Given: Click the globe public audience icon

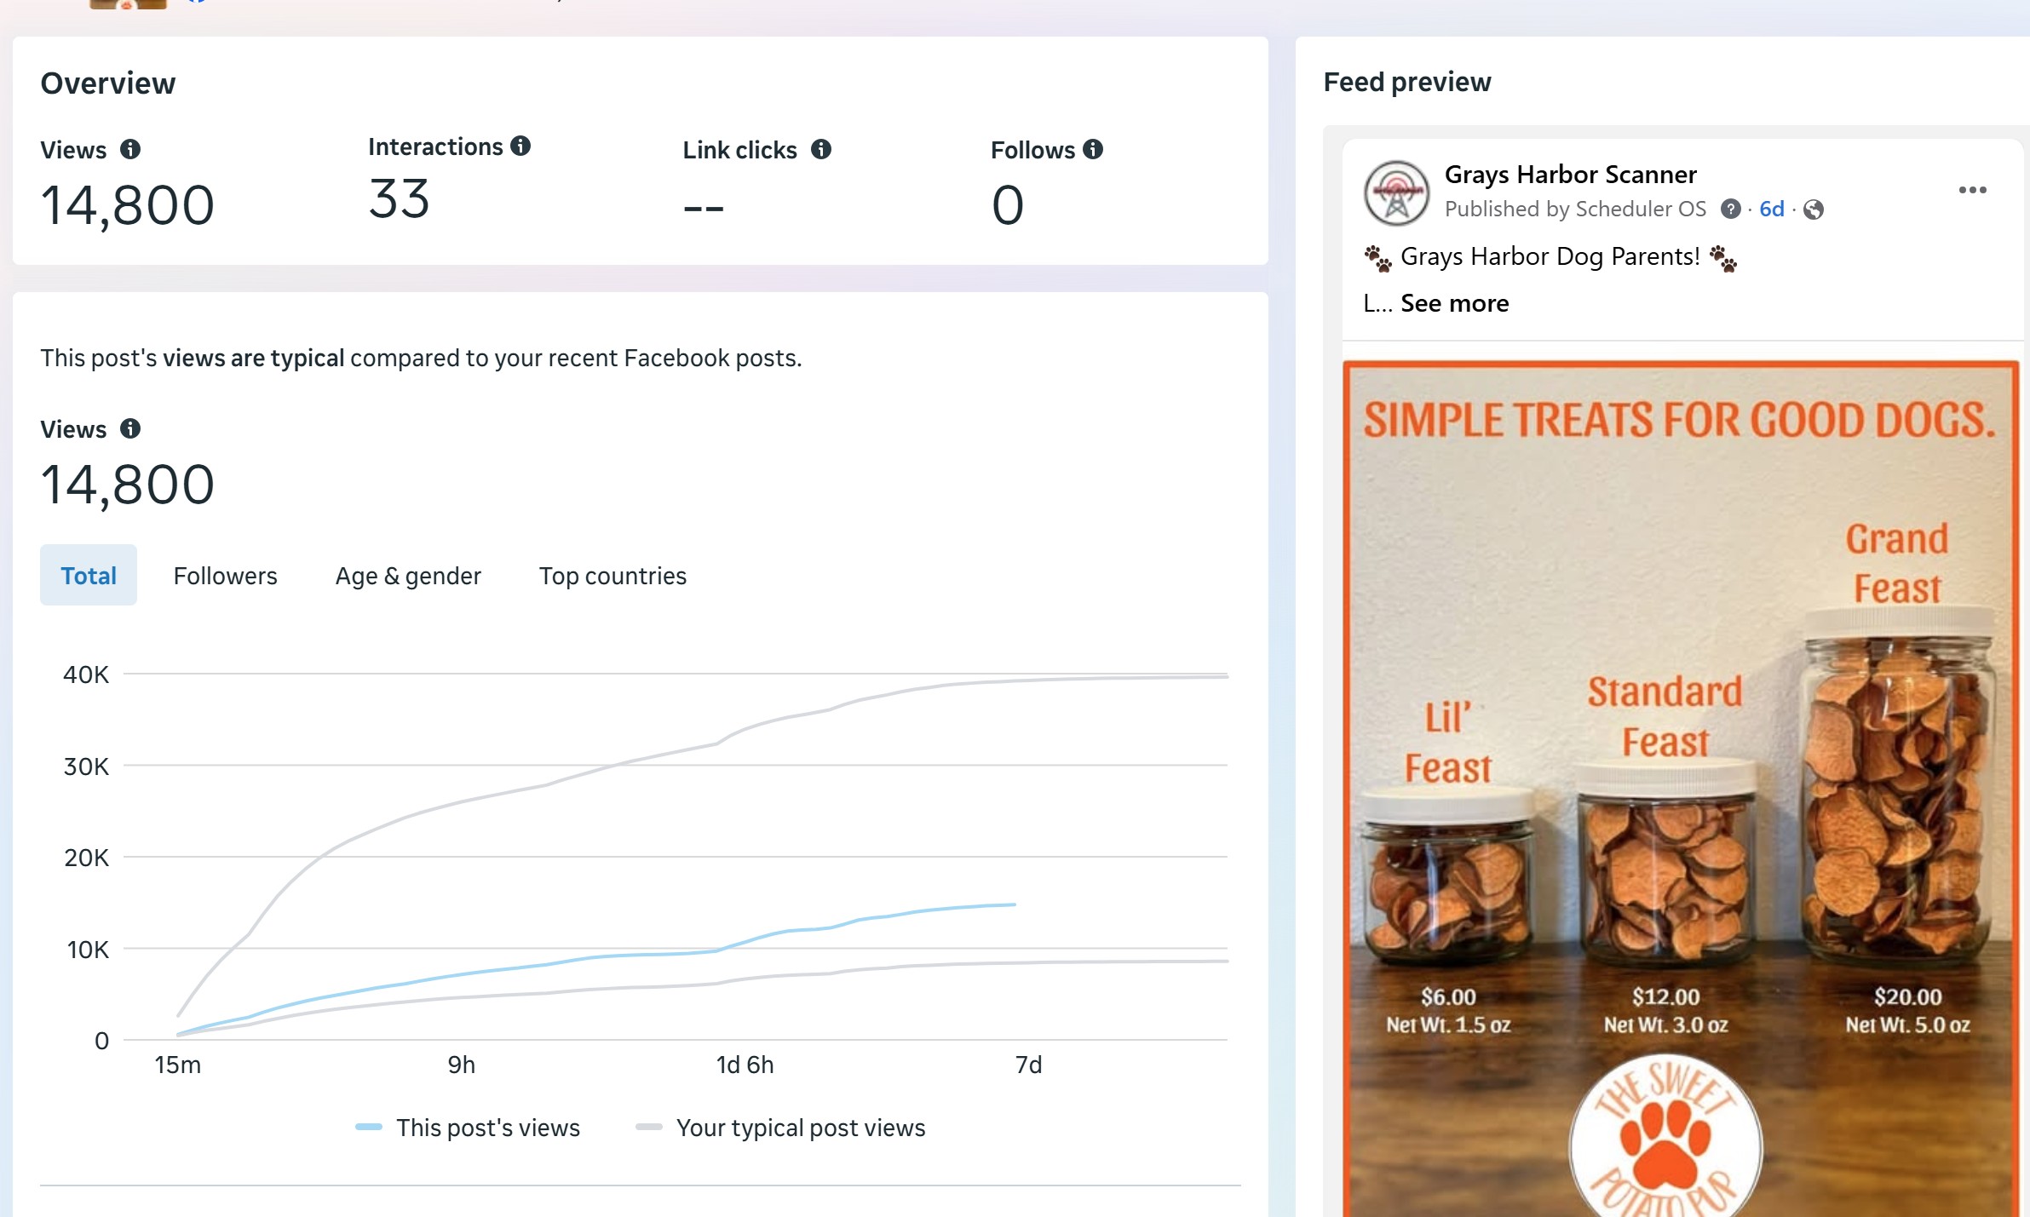Looking at the screenshot, I should click(1814, 210).
